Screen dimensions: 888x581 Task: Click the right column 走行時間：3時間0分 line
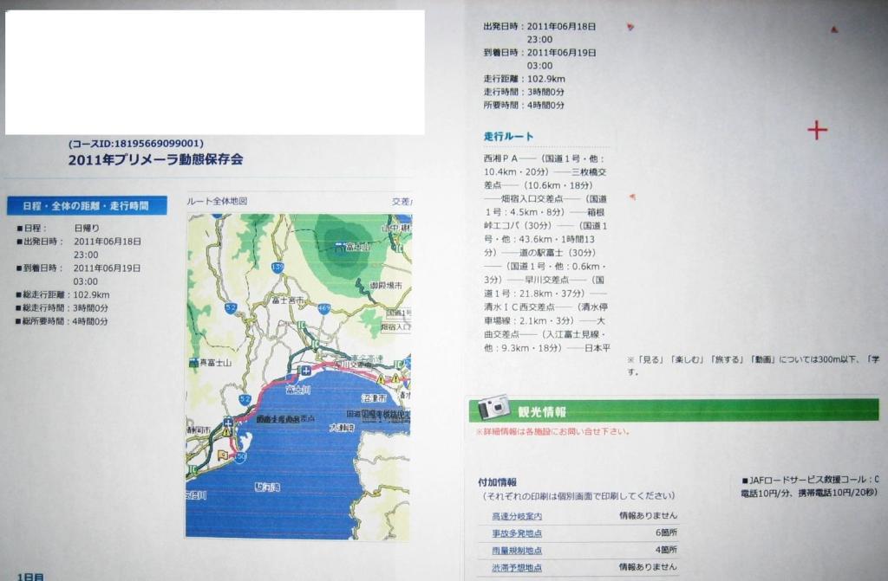[x=524, y=92]
